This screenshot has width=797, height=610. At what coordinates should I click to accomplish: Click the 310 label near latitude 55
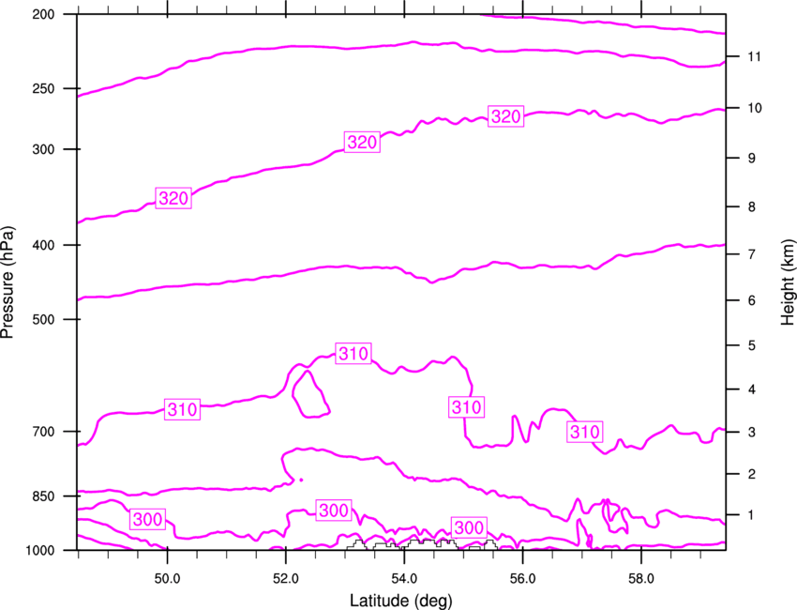pyautogui.click(x=467, y=407)
